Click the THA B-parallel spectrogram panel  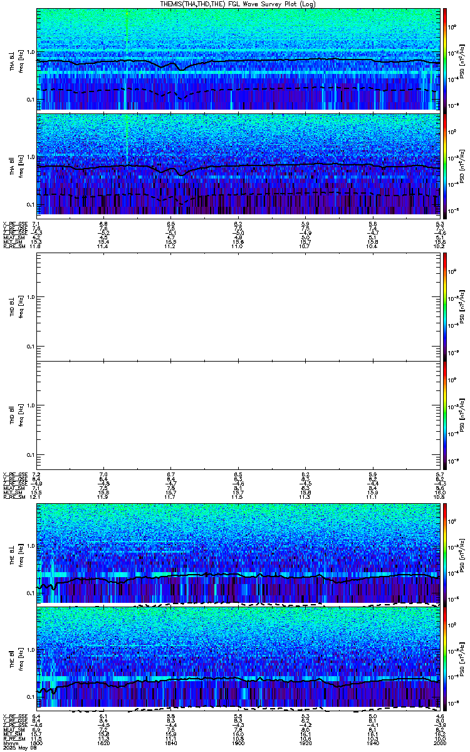pos(238,165)
